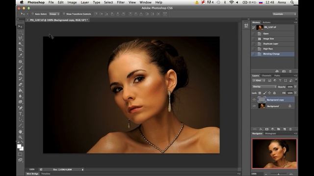The width and height of the screenshot is (314, 176).
Task: Add layer style via fx icon
Action: tap(261, 129)
